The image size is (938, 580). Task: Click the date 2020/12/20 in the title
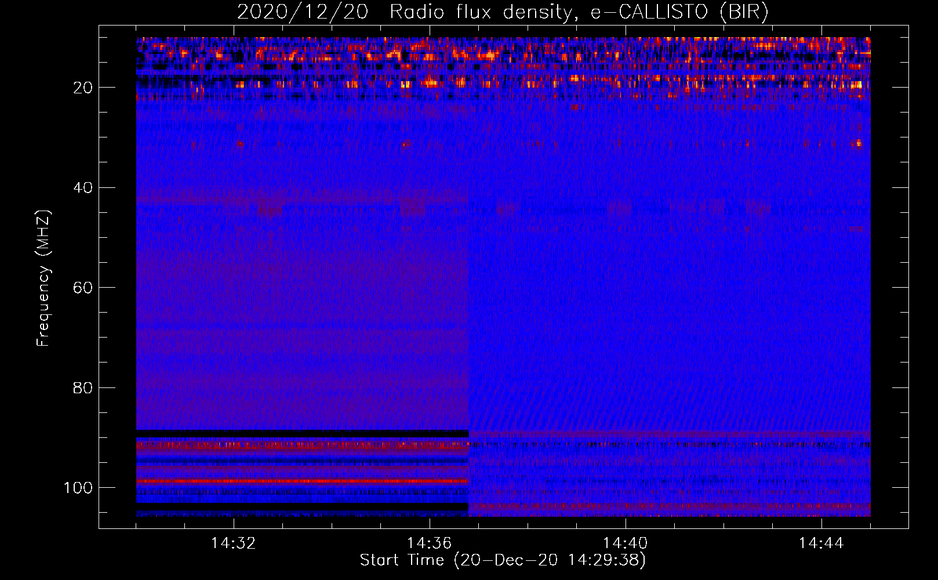[x=302, y=12]
